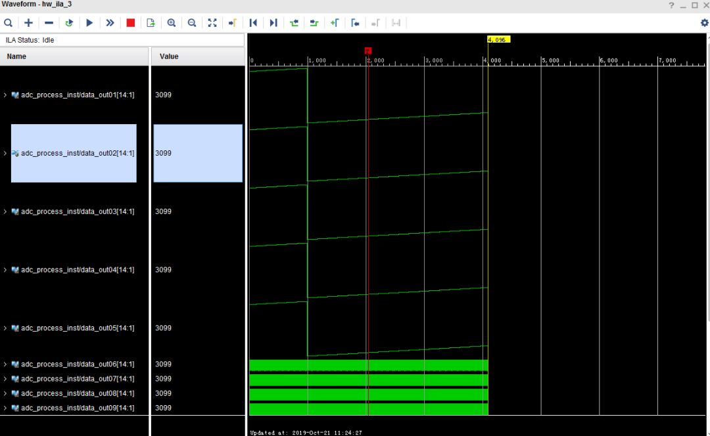Click the 5,000 tick on time ruler
The height and width of the screenshot is (436, 710).
tap(550, 60)
